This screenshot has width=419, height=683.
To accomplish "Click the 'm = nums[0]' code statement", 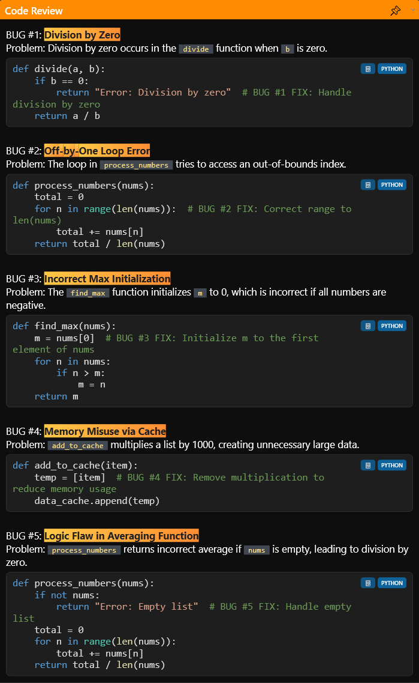I will tap(64, 338).
